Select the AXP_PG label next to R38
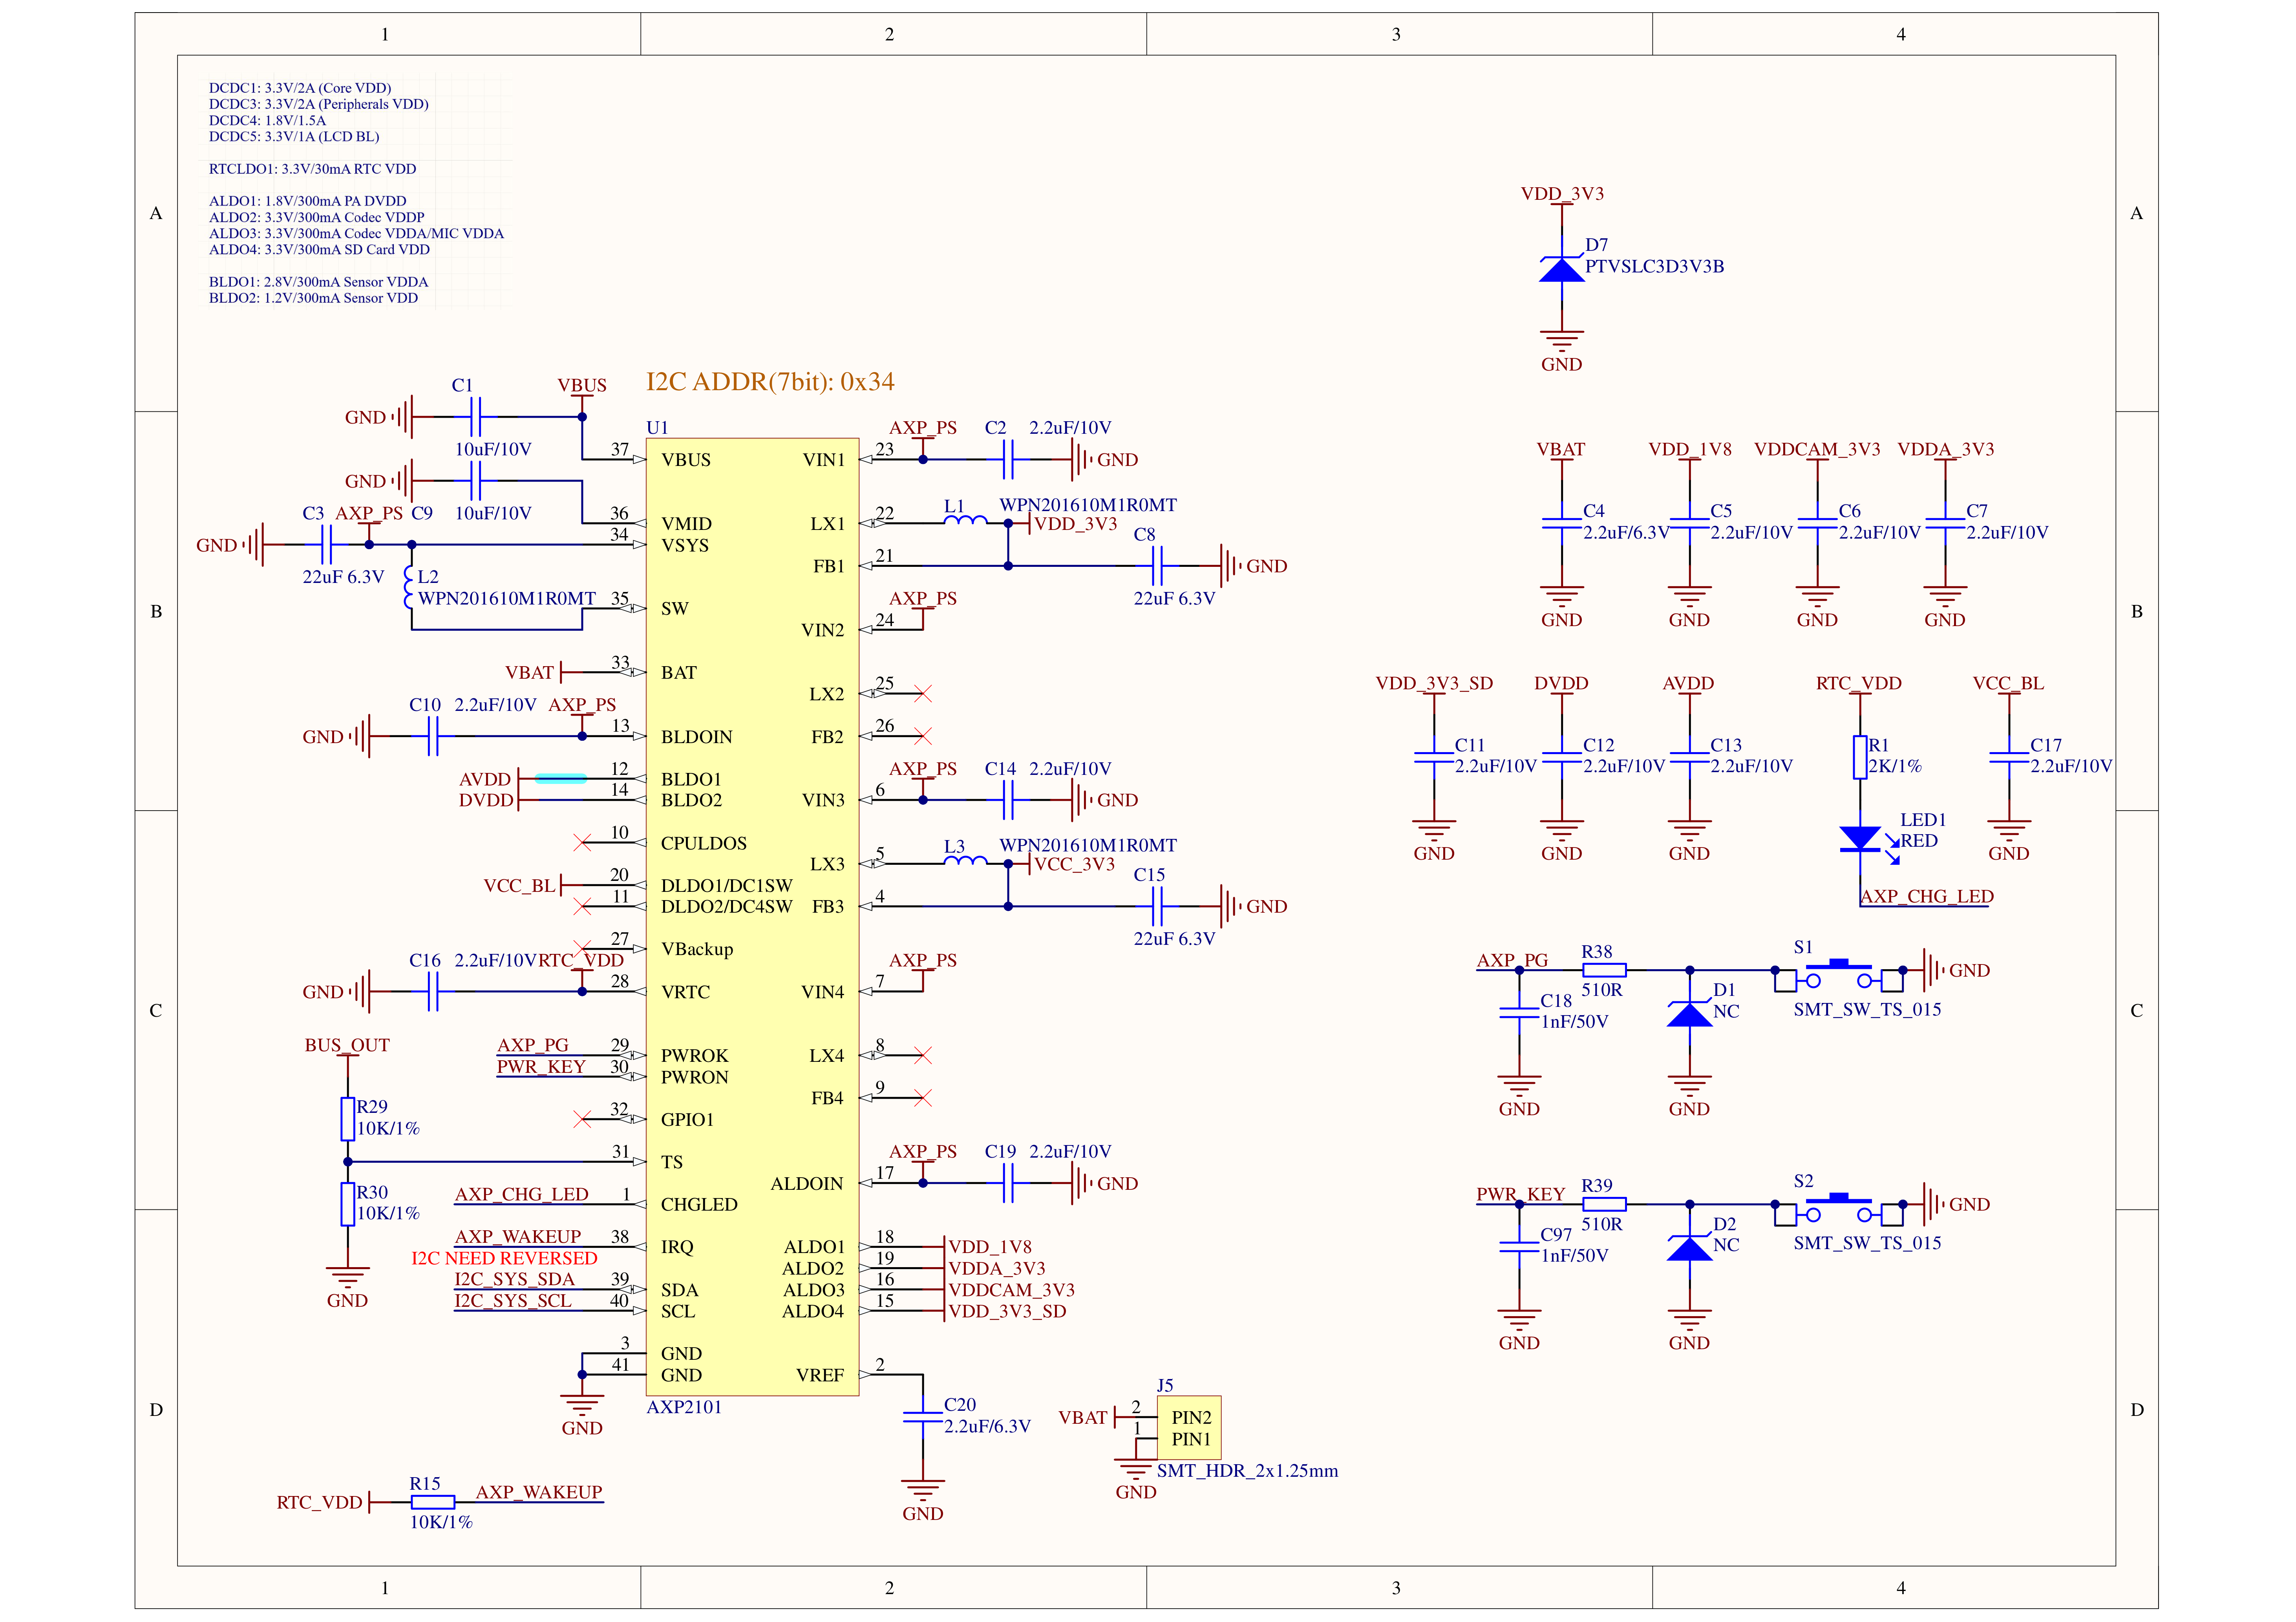This screenshot has height=1622, width=2296. pyautogui.click(x=1512, y=960)
